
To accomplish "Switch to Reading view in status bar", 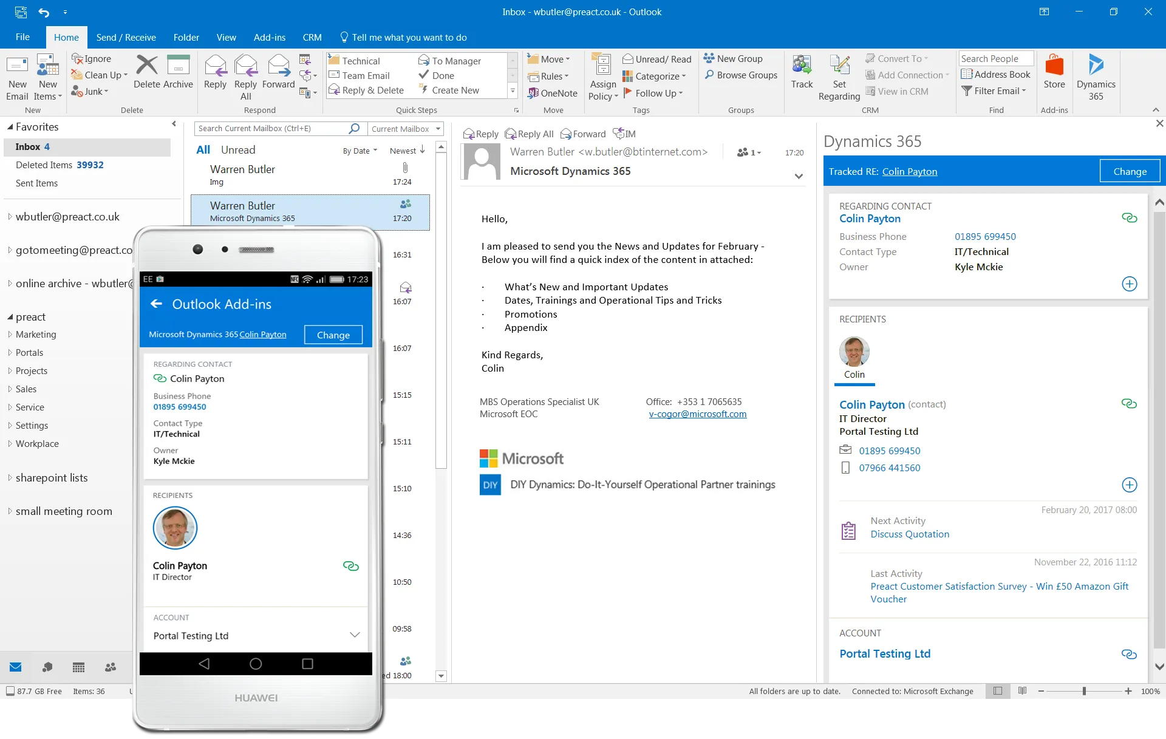I will tap(1023, 691).
